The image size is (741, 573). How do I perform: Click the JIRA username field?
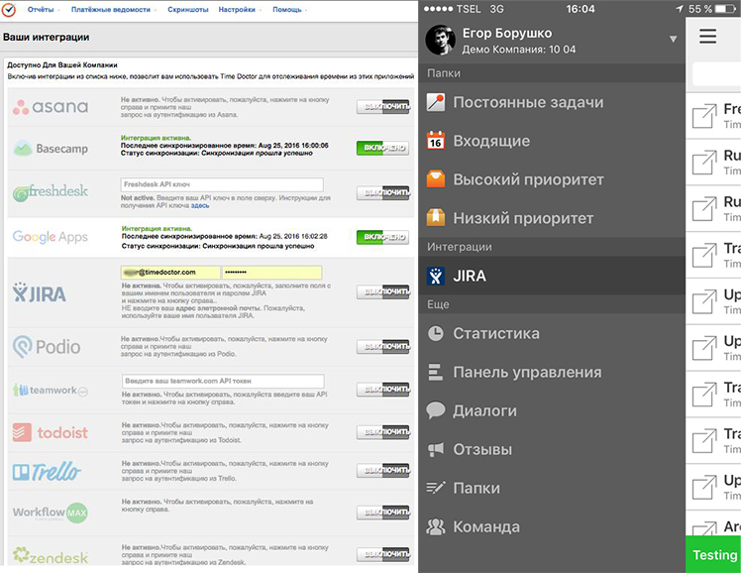point(170,273)
